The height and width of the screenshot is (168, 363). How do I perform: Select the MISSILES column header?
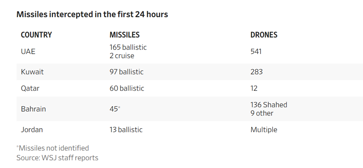pos(125,35)
